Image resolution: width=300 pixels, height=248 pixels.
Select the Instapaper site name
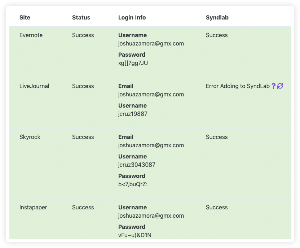(x=33, y=207)
